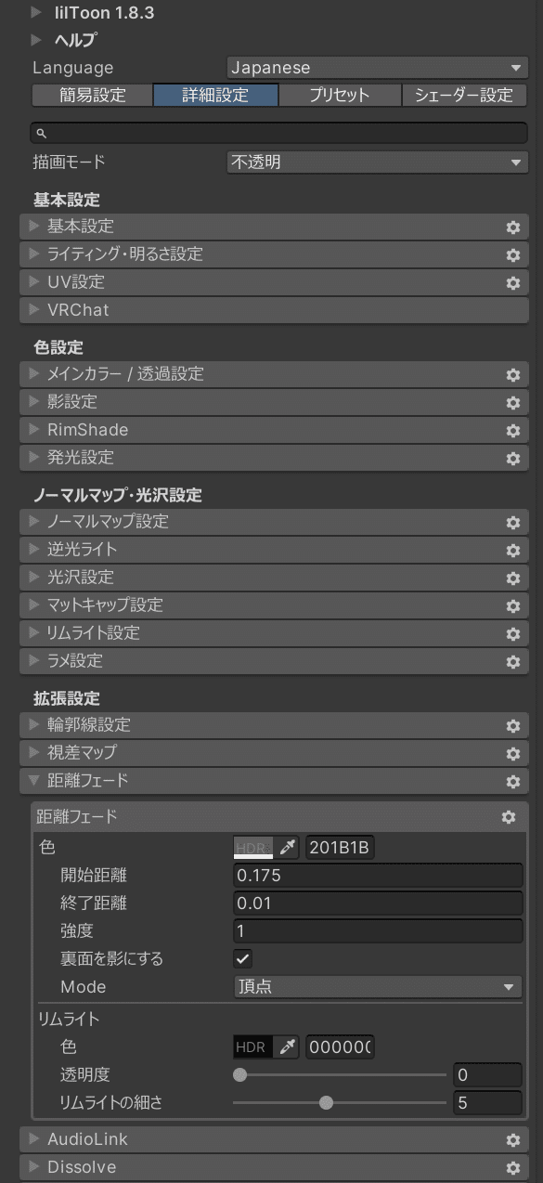Open the 描画モード dropdown
Screen dimensions: 543x1183
click(x=377, y=162)
